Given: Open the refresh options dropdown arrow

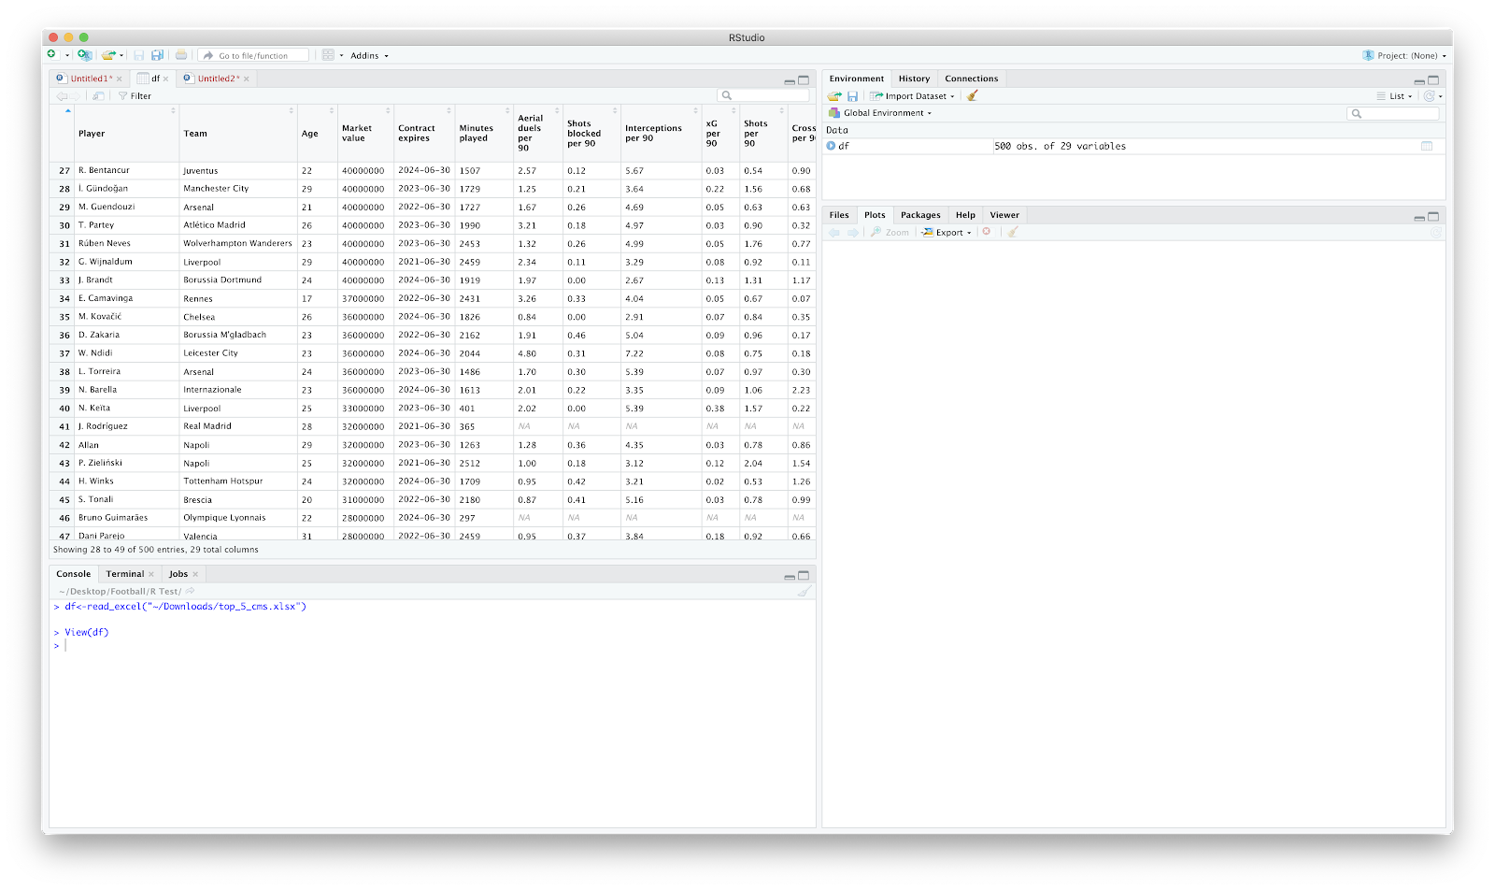Looking at the screenshot, I should pos(1441,96).
